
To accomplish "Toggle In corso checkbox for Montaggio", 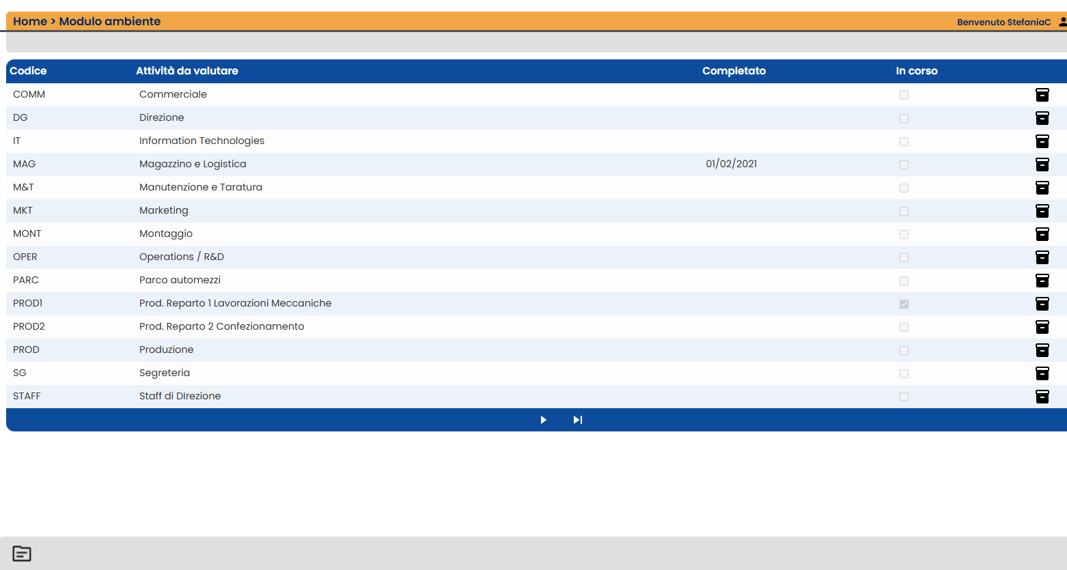I will 904,234.
